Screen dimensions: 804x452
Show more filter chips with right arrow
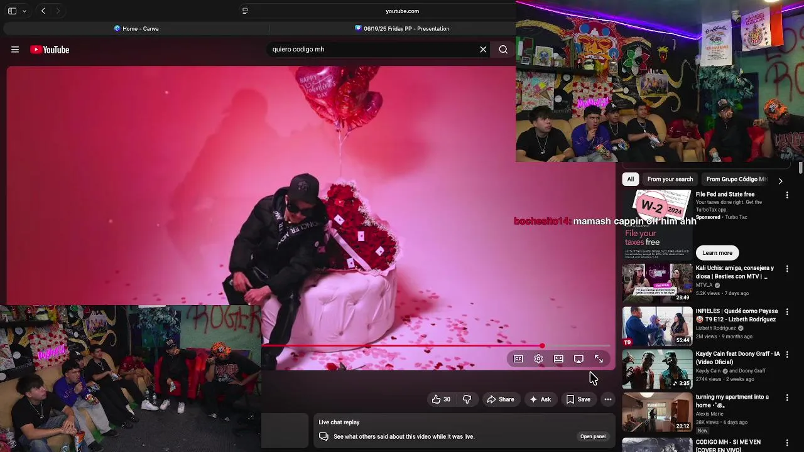[x=780, y=181]
